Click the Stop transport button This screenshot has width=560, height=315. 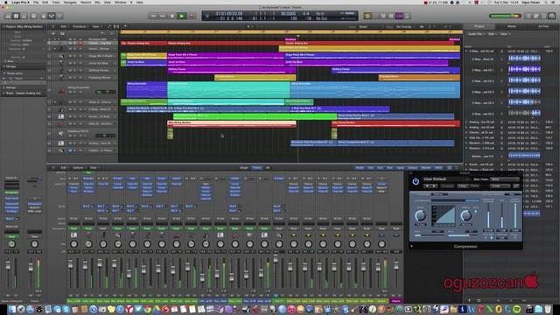point(172,16)
